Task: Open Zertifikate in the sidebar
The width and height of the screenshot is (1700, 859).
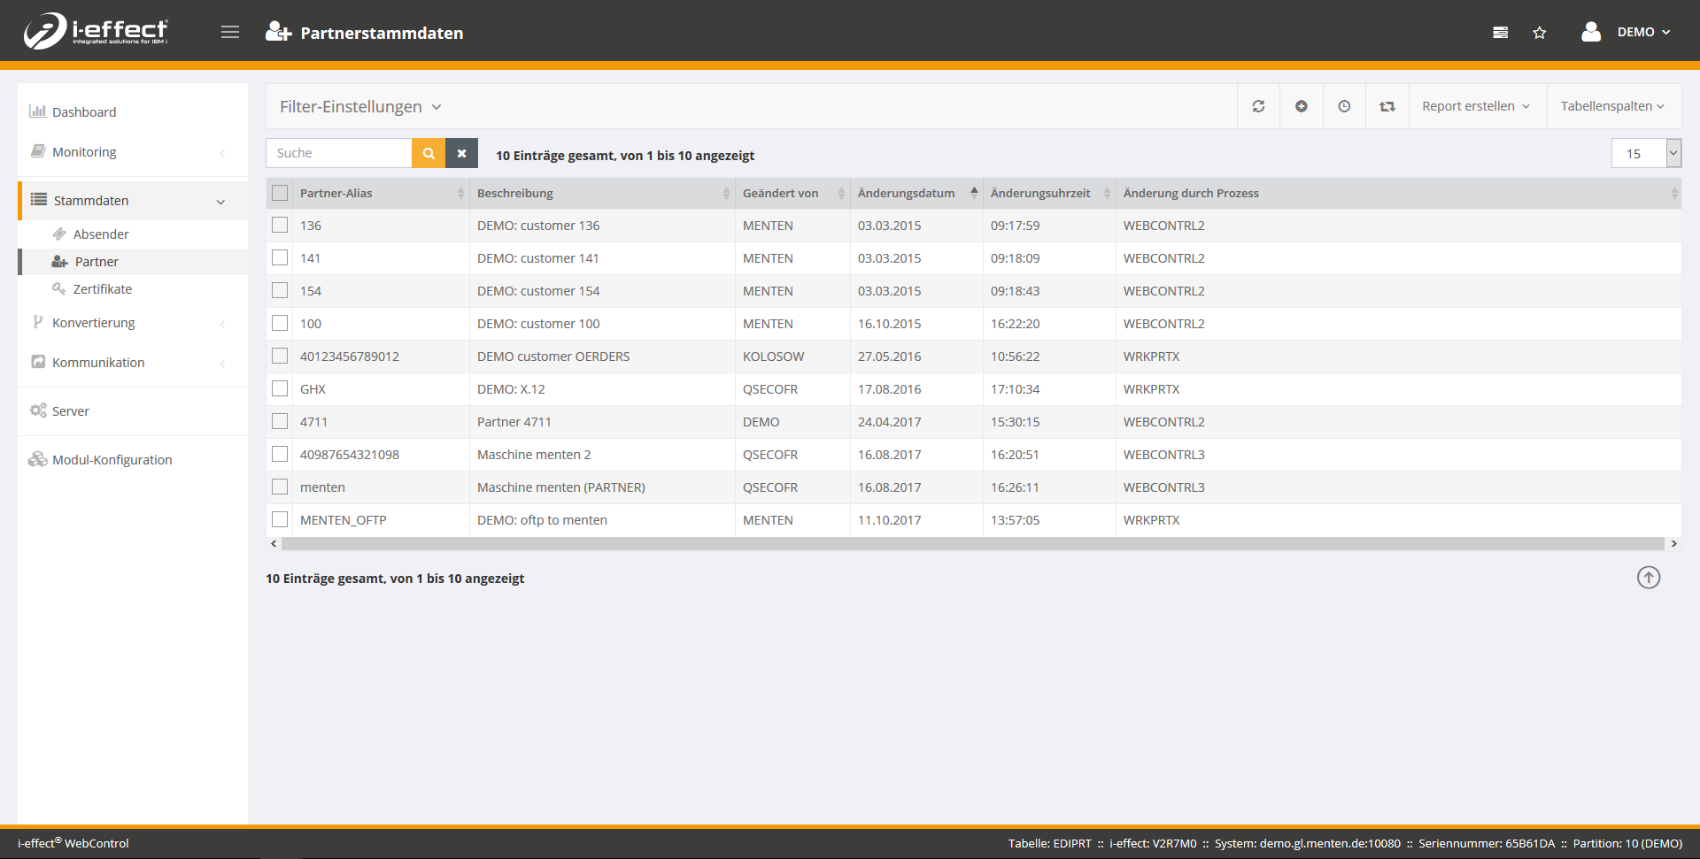Action: [x=103, y=289]
